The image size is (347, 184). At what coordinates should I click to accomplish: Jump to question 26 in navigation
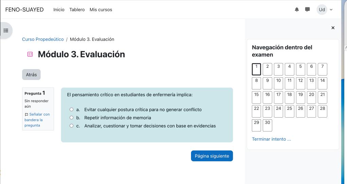click(300, 111)
